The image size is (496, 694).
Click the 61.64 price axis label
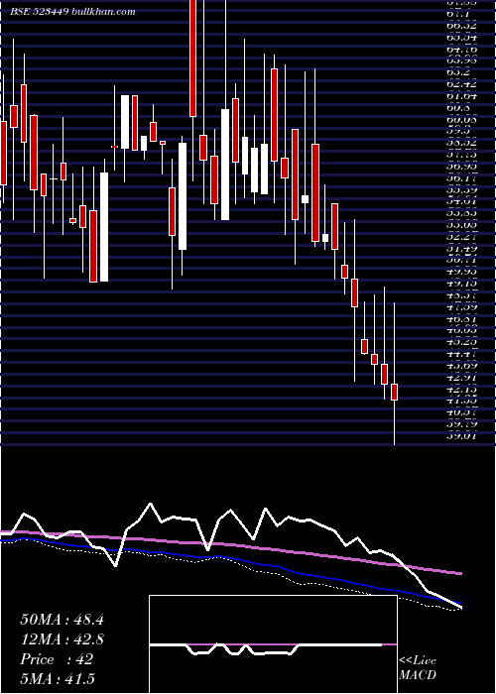pos(461,95)
